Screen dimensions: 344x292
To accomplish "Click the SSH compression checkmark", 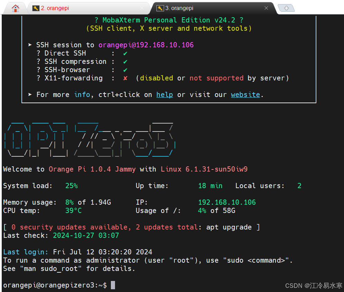I will pos(125,61).
